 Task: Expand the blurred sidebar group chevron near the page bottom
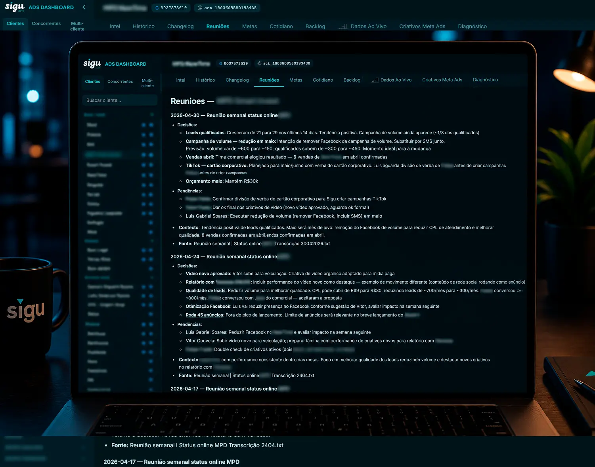[84, 447]
